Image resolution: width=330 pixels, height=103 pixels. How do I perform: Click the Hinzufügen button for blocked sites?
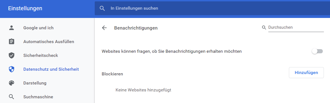click(x=306, y=73)
